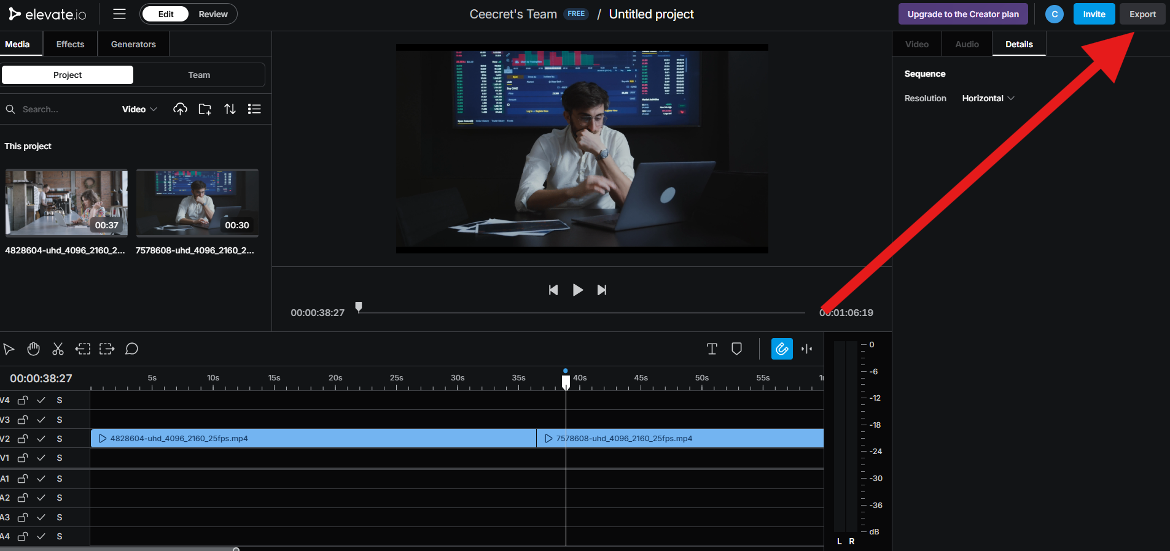The image size is (1170, 551).
Task: Switch to the Effects tab
Action: tap(70, 44)
